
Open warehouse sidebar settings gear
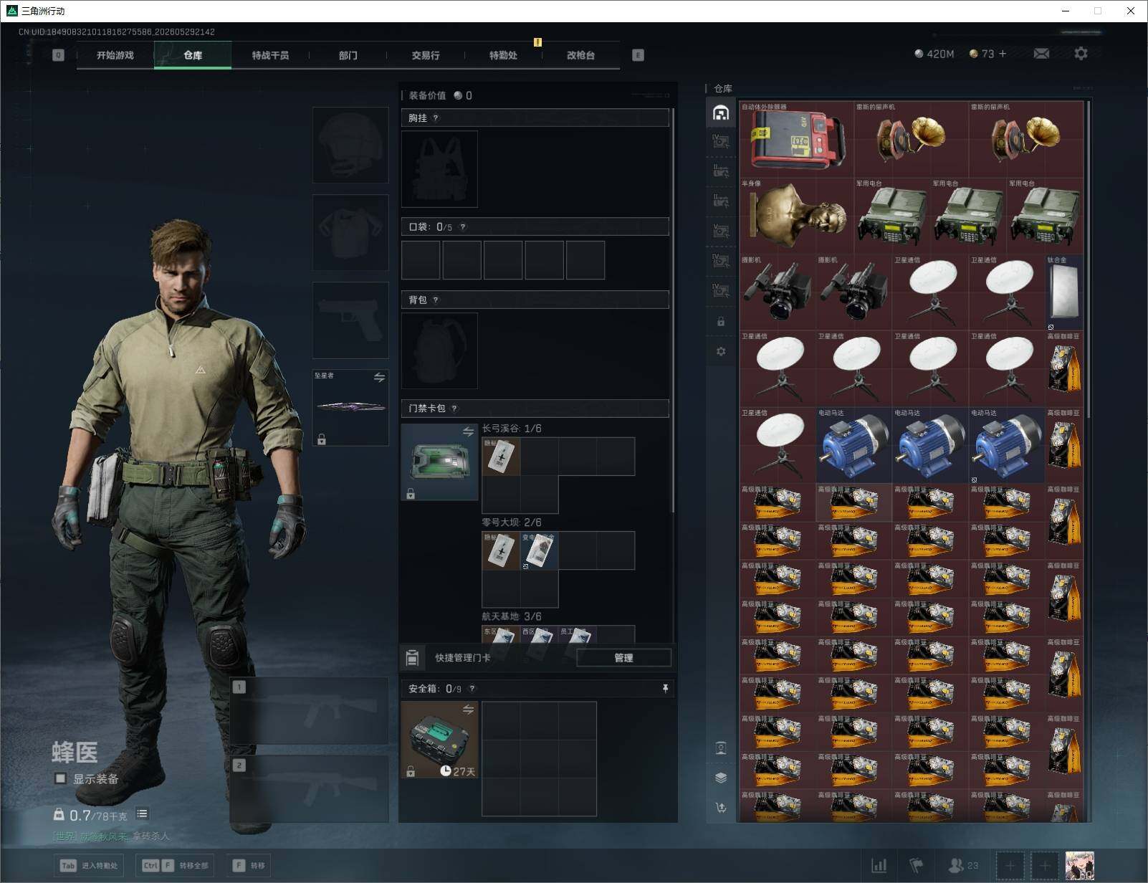pos(721,351)
